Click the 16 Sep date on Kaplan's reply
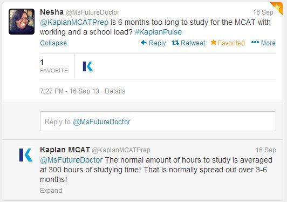The height and width of the screenshot is (202, 287). click(x=266, y=150)
